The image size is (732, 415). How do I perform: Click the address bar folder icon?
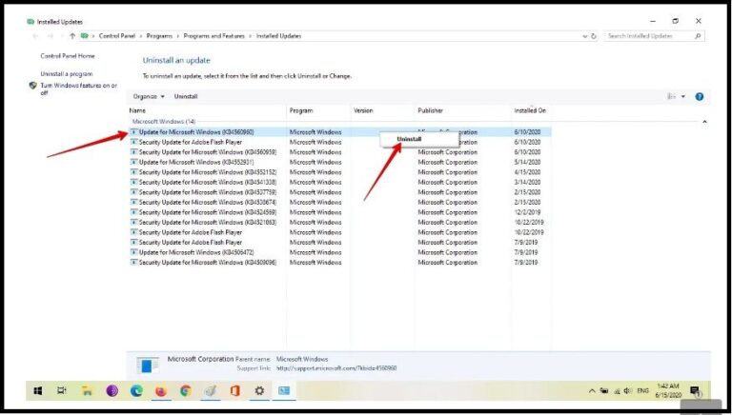(x=85, y=36)
